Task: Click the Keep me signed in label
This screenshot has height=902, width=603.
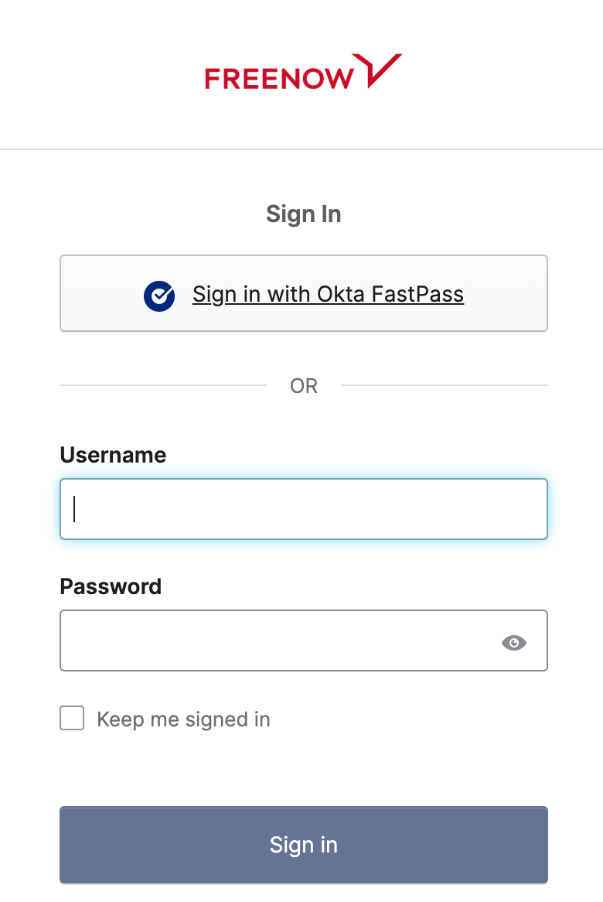Action: (183, 719)
